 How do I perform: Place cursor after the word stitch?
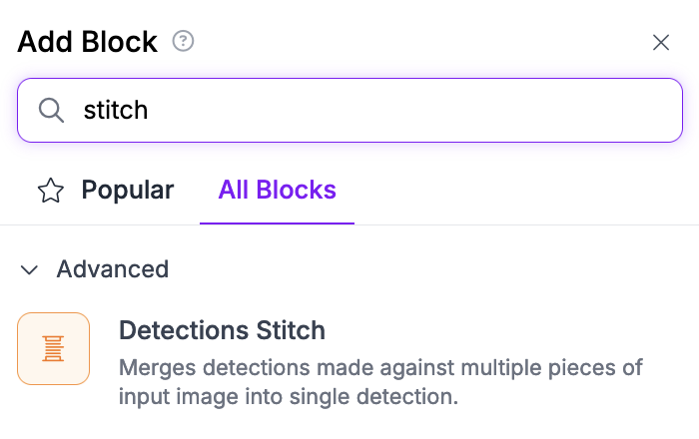[149, 111]
